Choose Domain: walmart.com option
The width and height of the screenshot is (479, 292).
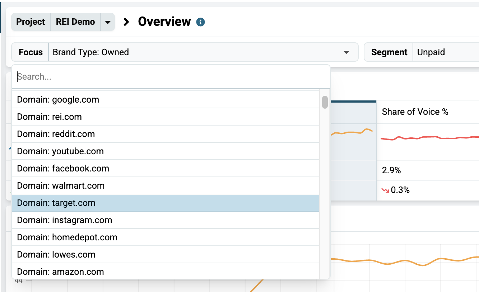(x=166, y=186)
